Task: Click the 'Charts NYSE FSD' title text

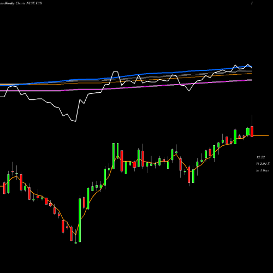Action: click(x=29, y=3)
